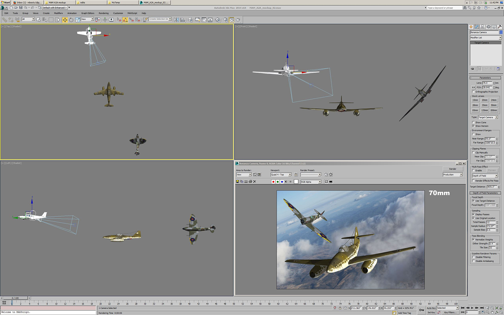Open the Modifier List dropdown
Viewport: 504px width, 315px height.
coord(486,37)
